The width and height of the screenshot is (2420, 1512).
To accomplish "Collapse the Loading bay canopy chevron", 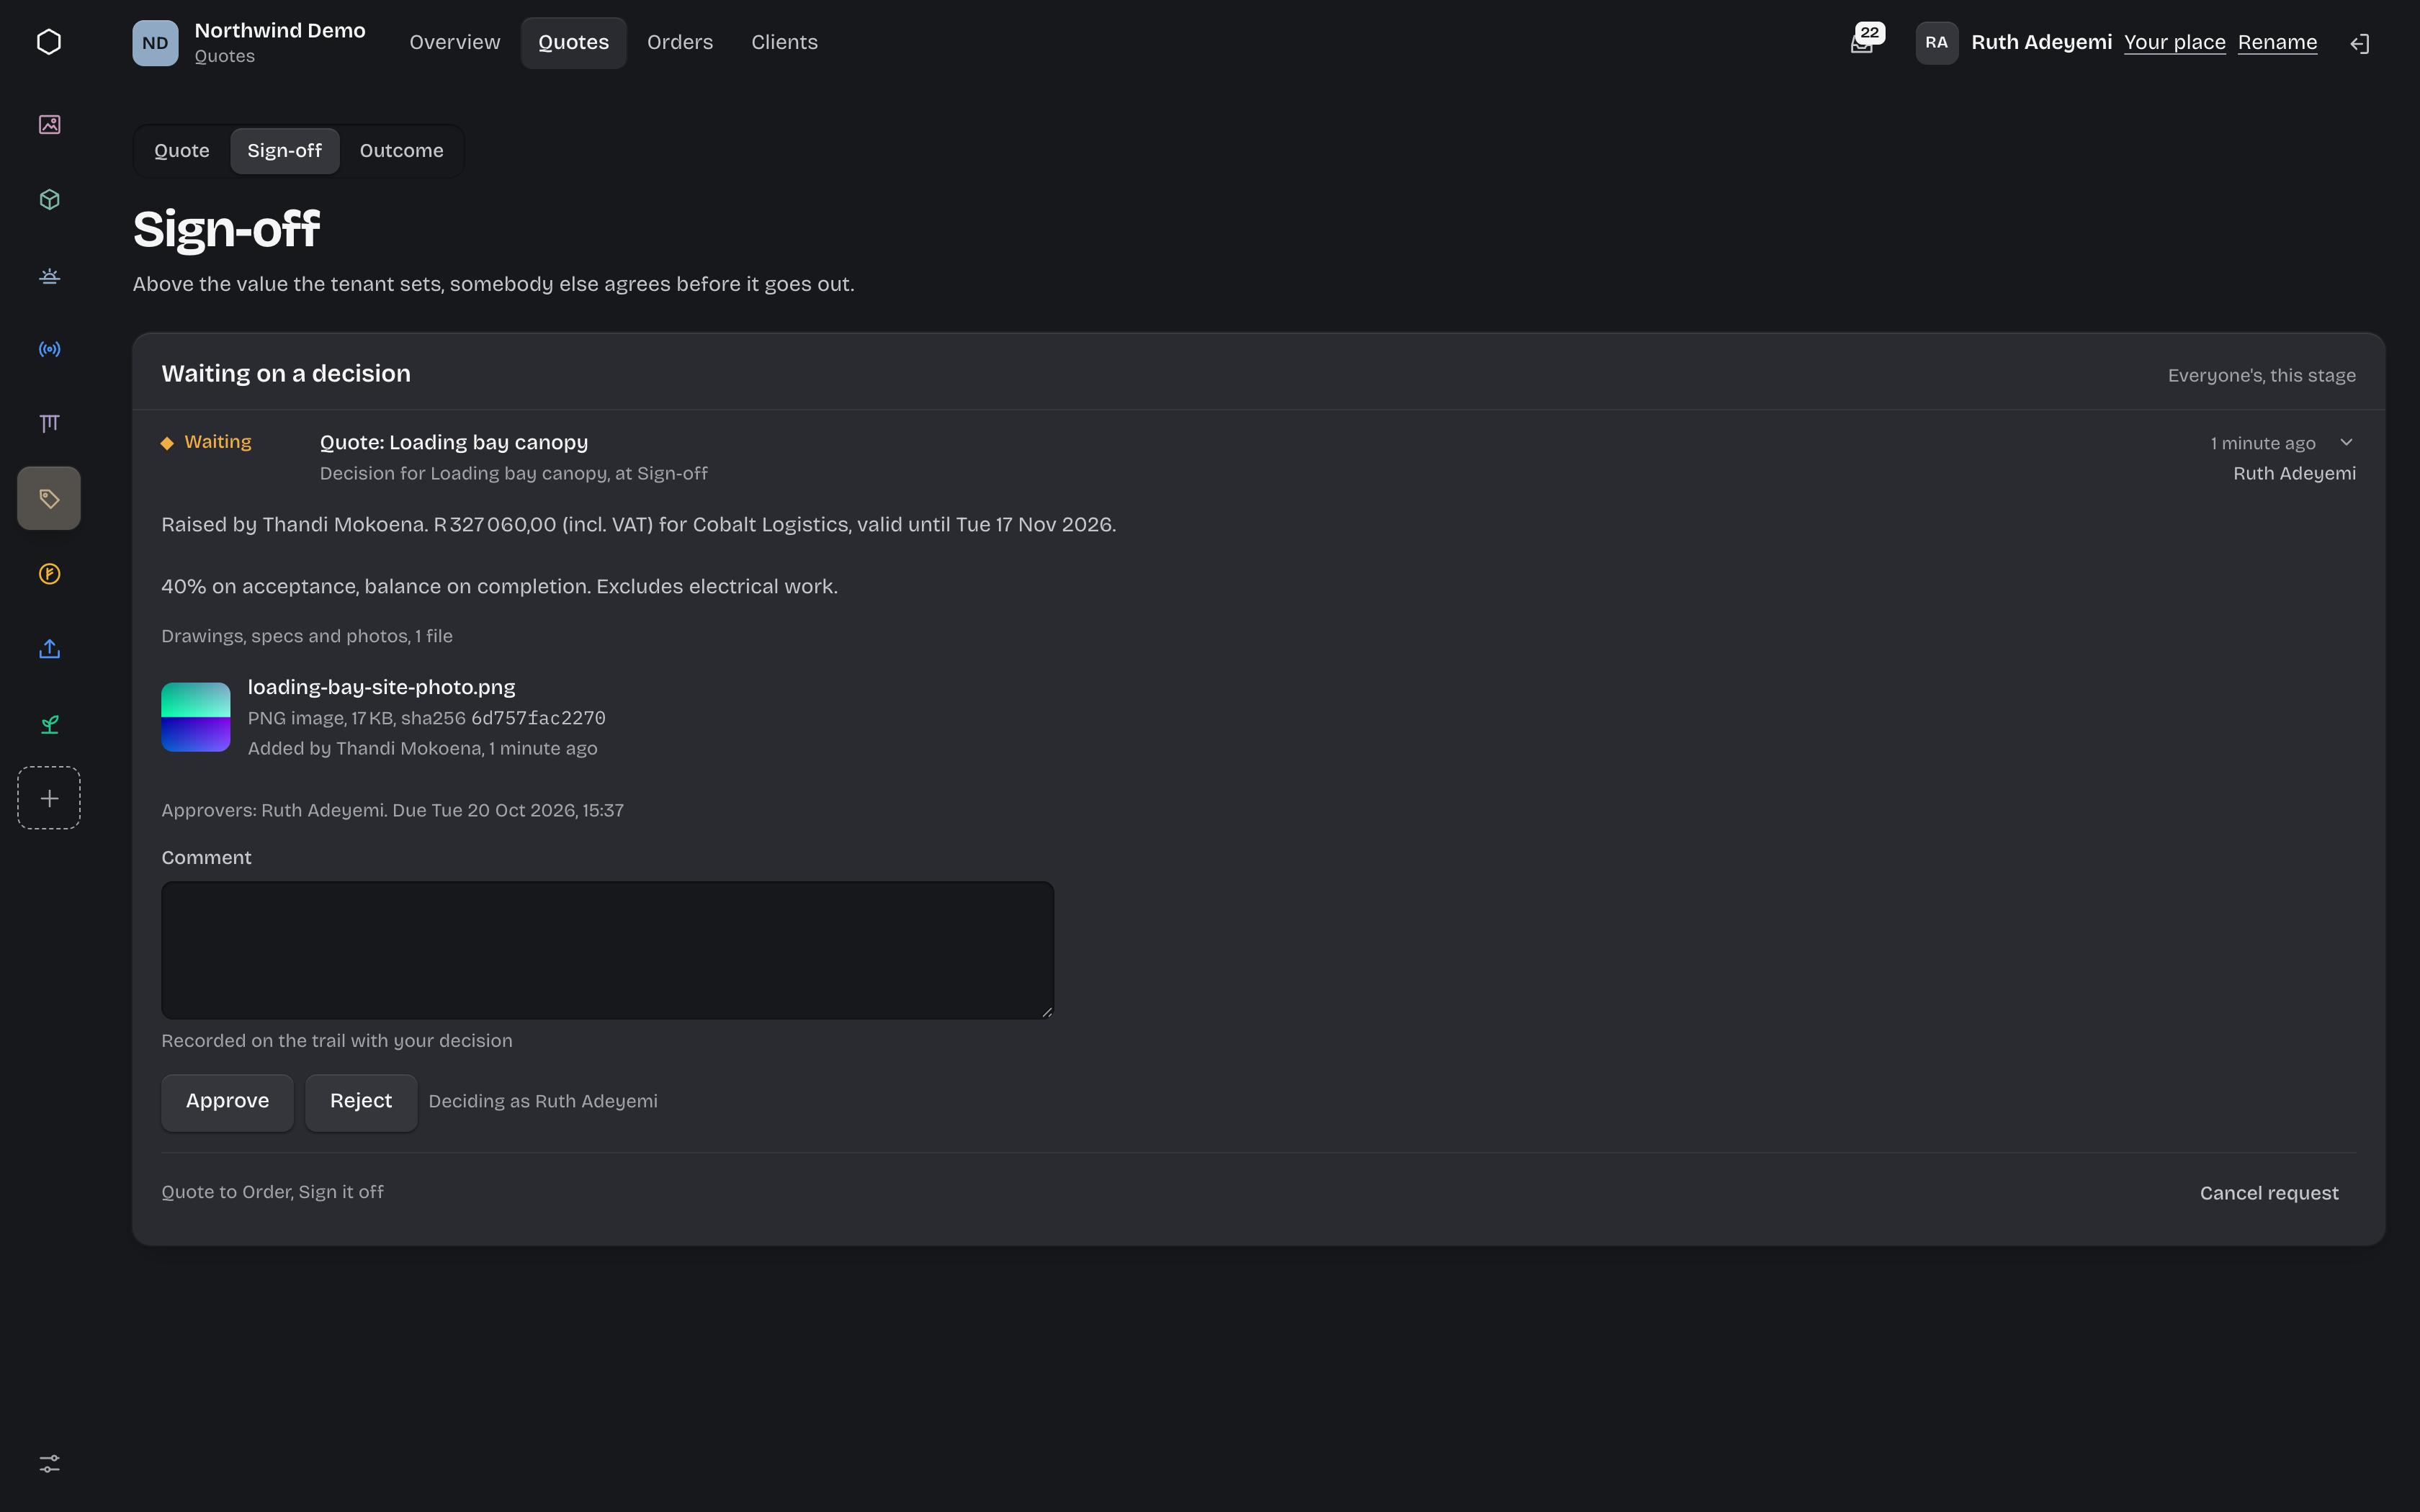I will click(x=2346, y=442).
